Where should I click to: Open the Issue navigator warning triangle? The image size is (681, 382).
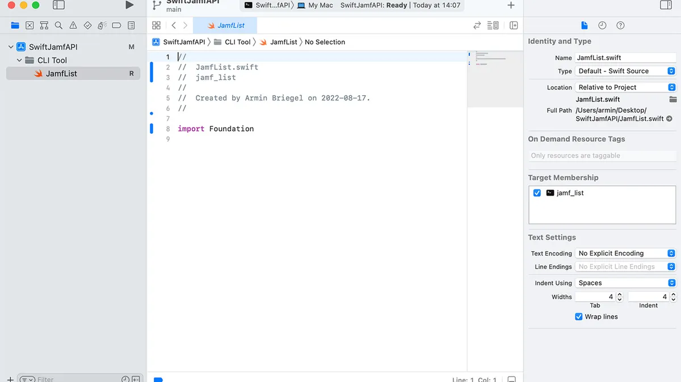(74, 25)
